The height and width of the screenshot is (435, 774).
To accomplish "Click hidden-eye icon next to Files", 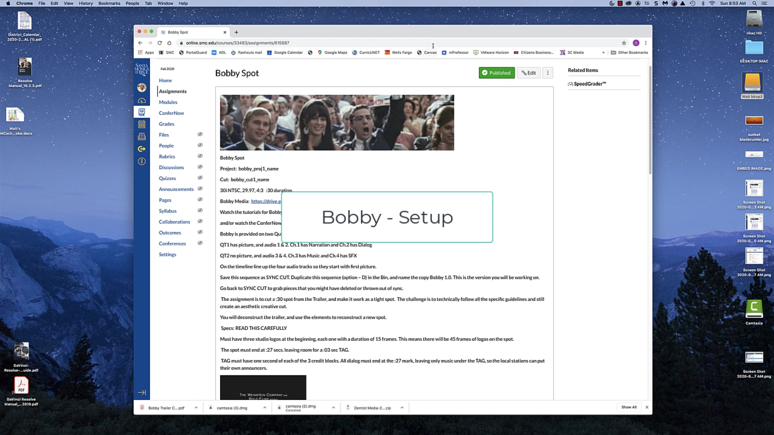I will (200, 134).
